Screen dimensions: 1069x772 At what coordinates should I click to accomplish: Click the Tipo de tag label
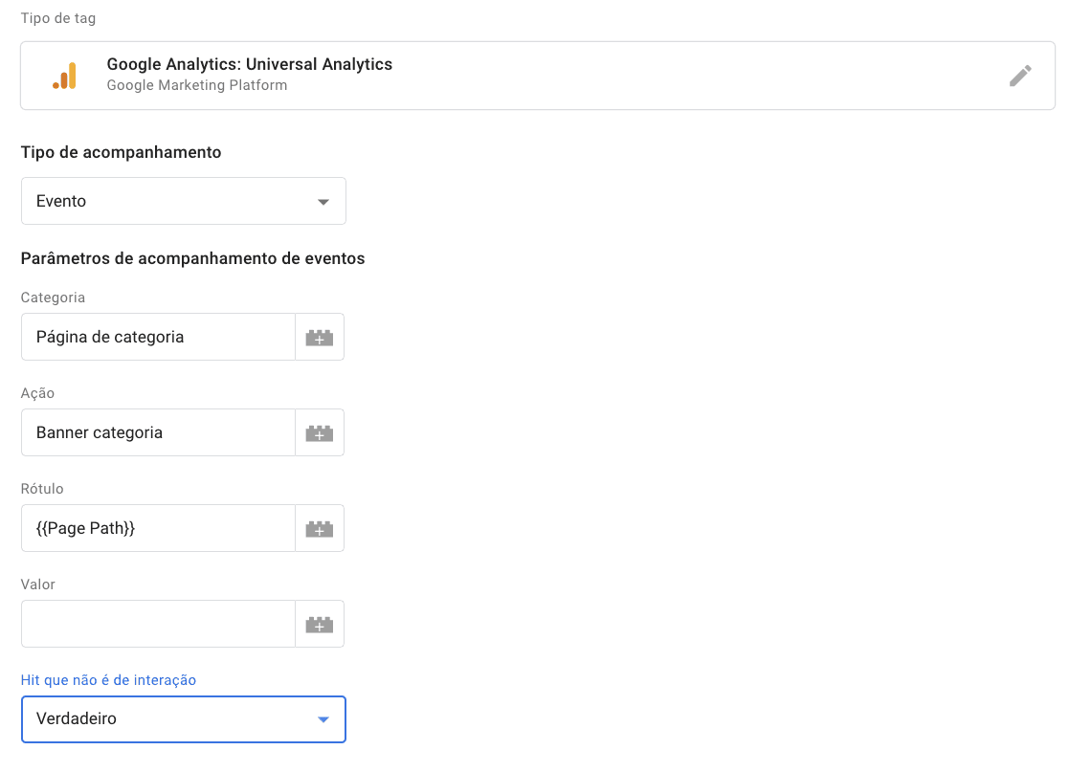click(57, 18)
